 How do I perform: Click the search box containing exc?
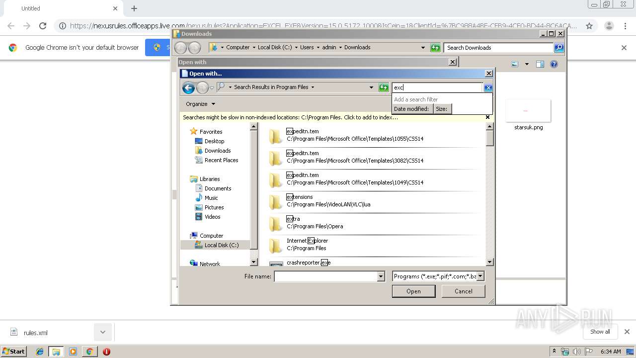437,88
